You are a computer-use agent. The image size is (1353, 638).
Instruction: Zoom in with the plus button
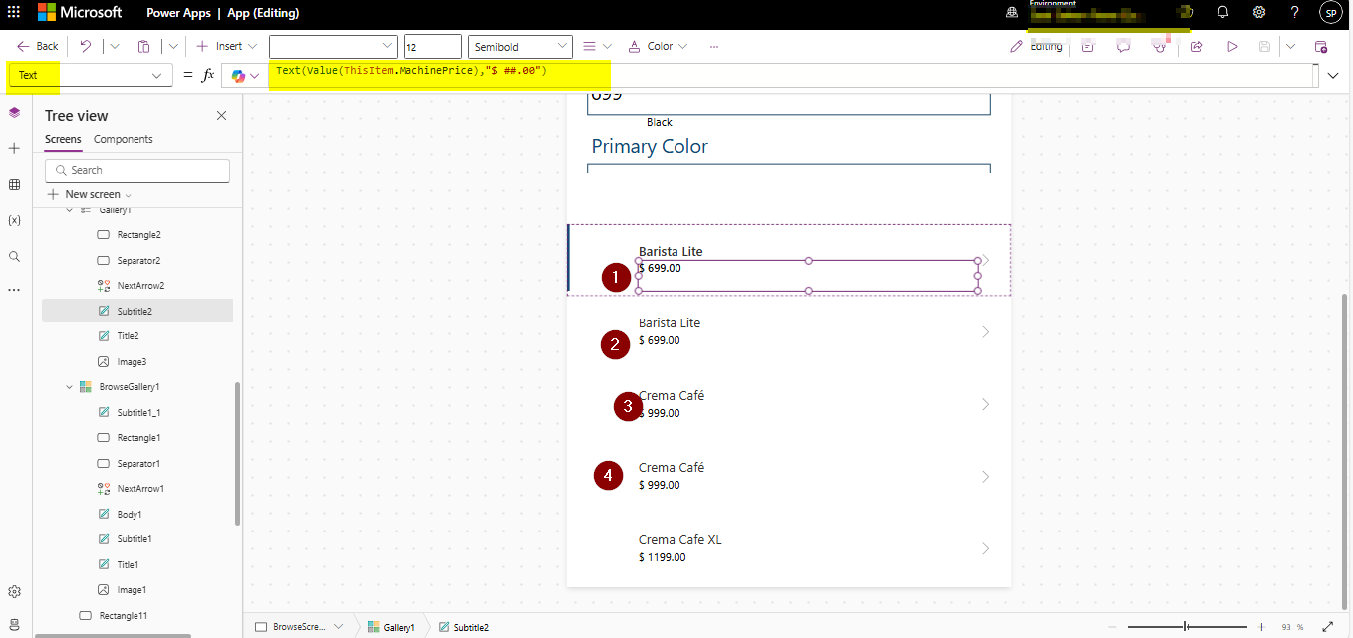point(1261,627)
